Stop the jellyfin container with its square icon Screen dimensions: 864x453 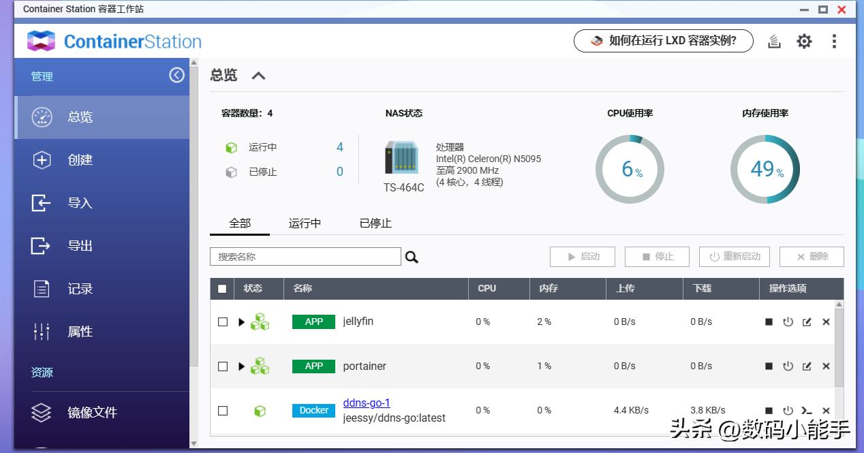[769, 322]
